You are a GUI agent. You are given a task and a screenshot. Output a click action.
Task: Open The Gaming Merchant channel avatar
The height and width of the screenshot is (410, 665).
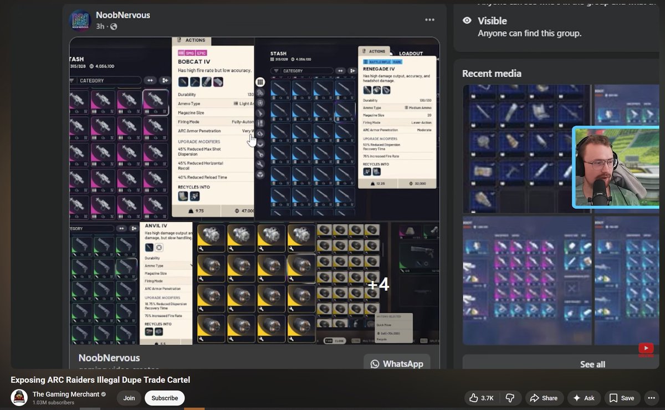[x=19, y=397]
